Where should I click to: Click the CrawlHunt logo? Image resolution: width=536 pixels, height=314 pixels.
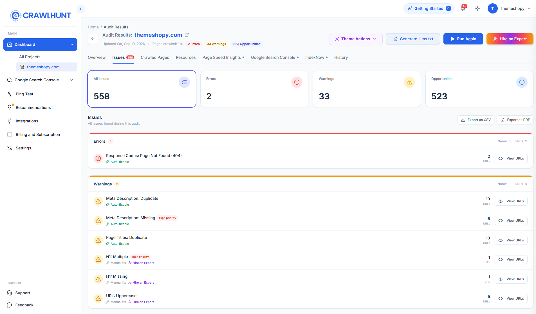[41, 15]
